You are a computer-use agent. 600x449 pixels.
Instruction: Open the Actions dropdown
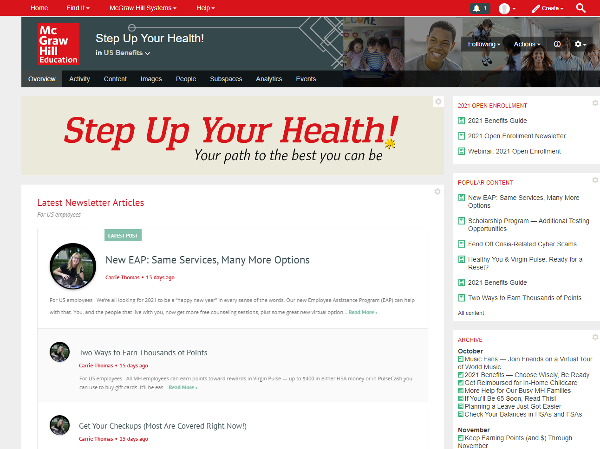(x=527, y=44)
